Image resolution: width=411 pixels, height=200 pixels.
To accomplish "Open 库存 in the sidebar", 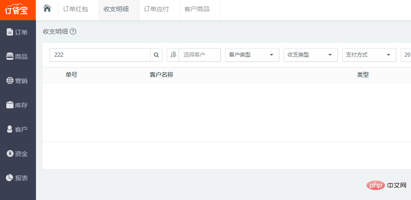I will click(x=17, y=105).
